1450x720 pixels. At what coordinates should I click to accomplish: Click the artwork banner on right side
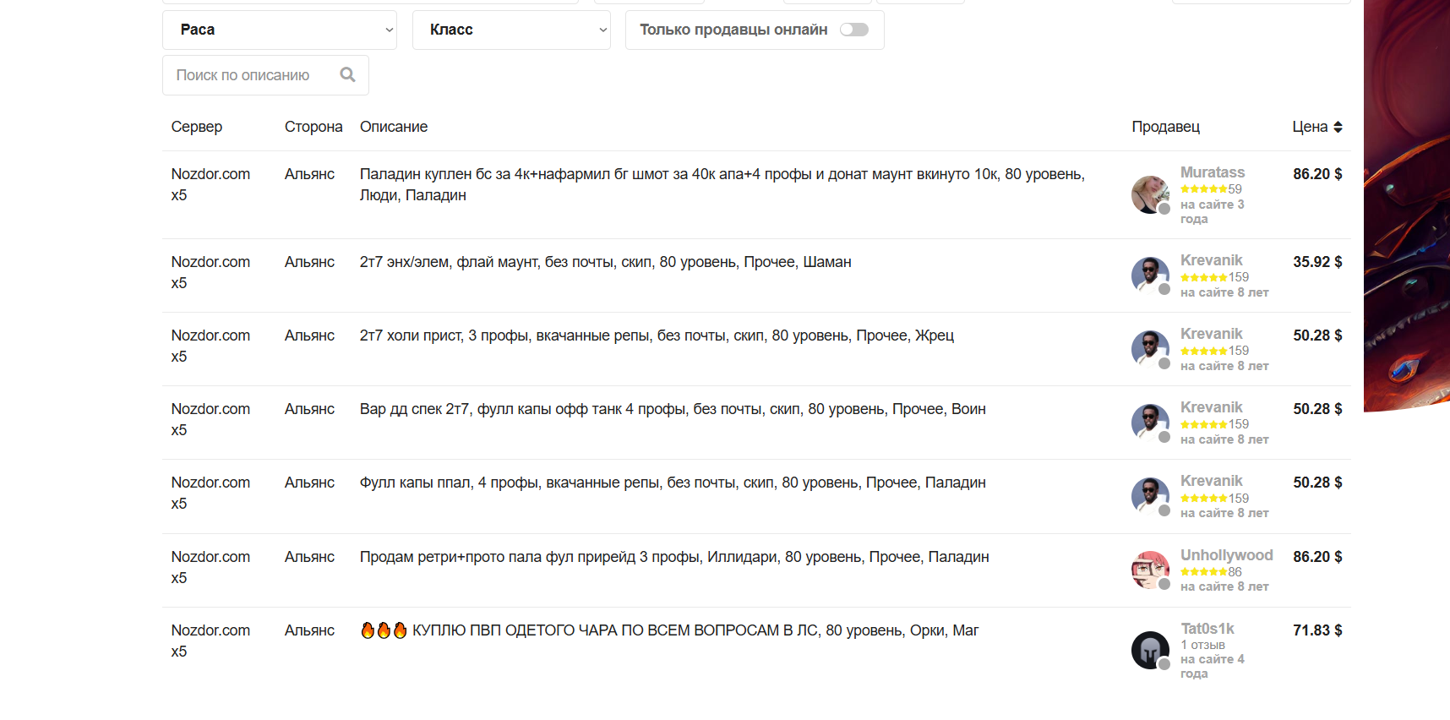point(1407,205)
